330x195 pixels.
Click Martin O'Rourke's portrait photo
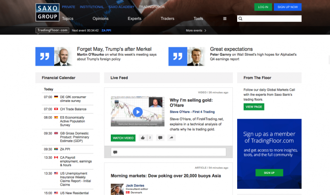click(x=63, y=57)
